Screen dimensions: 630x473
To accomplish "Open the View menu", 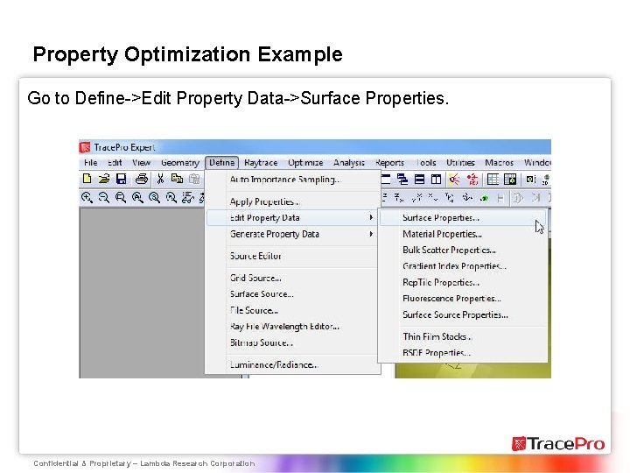I will (142, 163).
